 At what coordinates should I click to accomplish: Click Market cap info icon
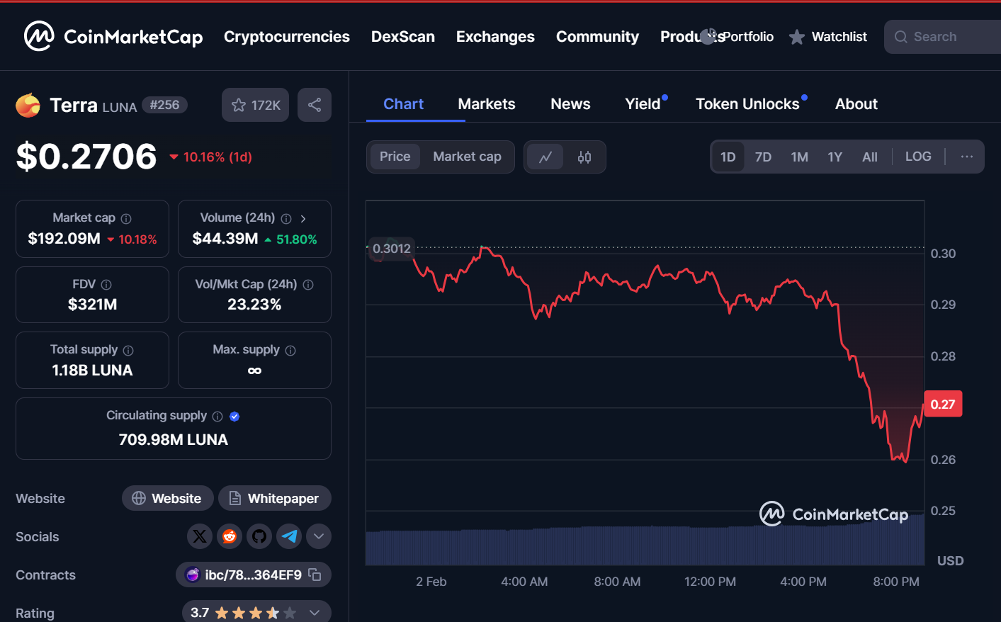click(126, 219)
